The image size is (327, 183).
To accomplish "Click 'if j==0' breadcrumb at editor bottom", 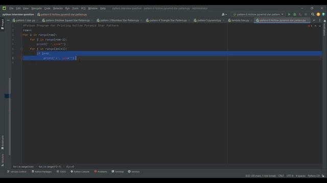I will 70,167.
